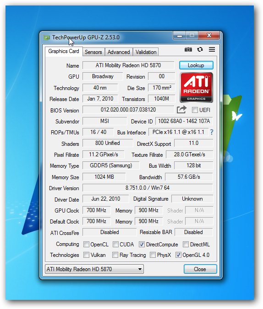Click the Texture Fillrate 28.0 GTexel/s
Image resolution: width=263 pixels, height=309 pixels.
190,154
